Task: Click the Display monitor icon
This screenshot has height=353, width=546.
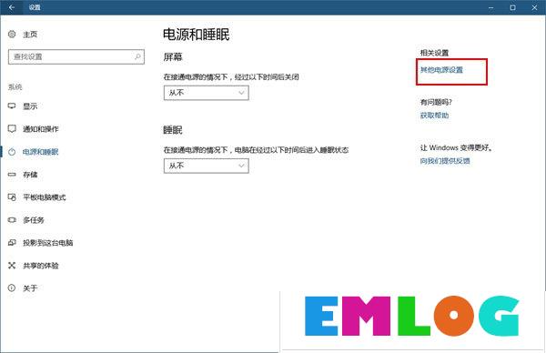Action: coord(12,106)
